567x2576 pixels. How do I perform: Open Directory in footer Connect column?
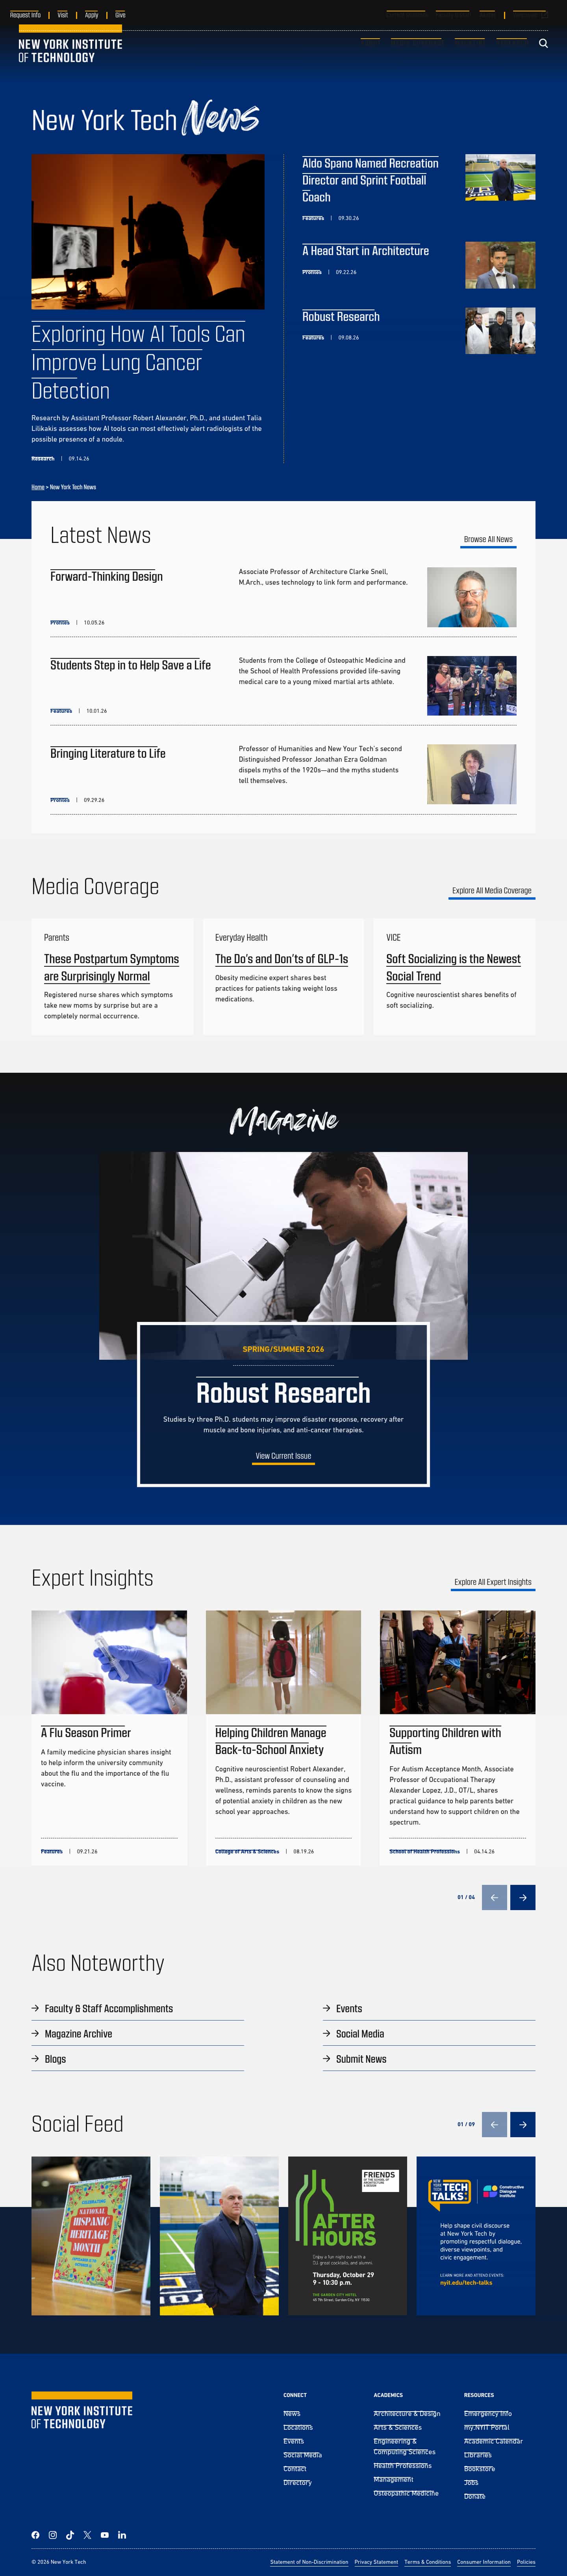[297, 2482]
